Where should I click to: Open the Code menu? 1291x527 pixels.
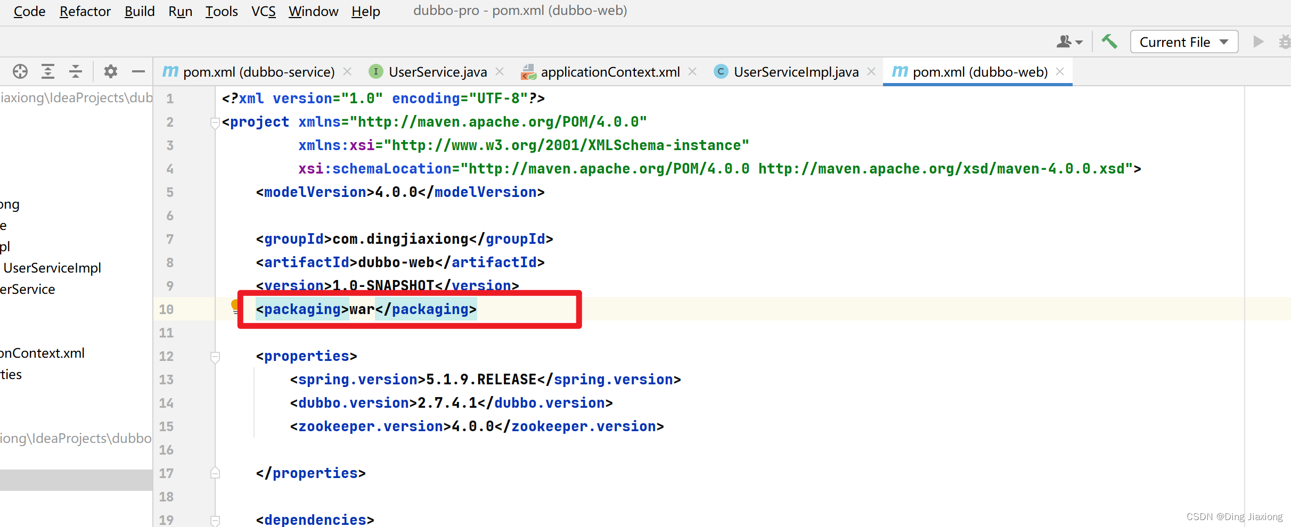point(29,11)
